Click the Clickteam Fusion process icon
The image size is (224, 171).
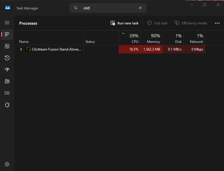[x=28, y=49]
